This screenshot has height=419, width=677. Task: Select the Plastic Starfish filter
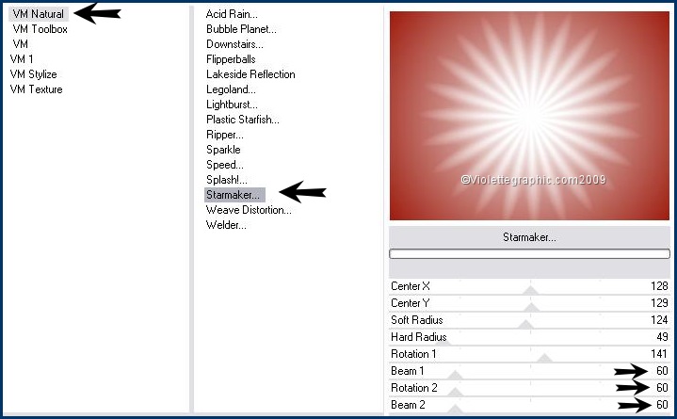click(243, 120)
